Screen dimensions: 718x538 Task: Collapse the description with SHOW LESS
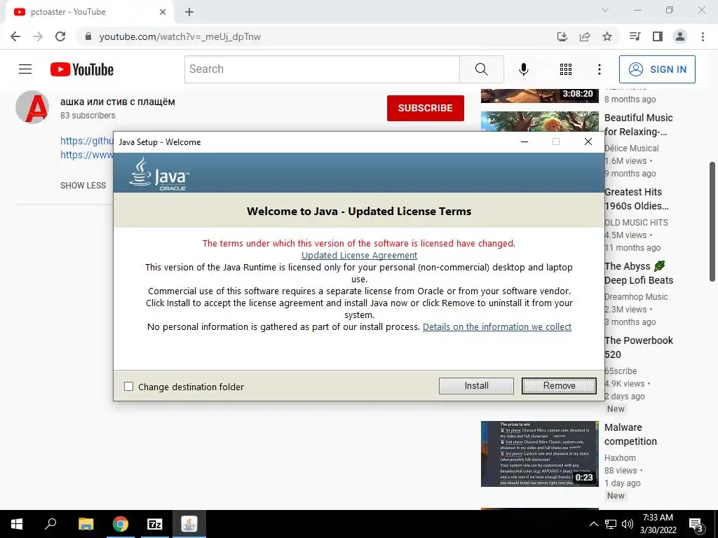[x=83, y=185]
